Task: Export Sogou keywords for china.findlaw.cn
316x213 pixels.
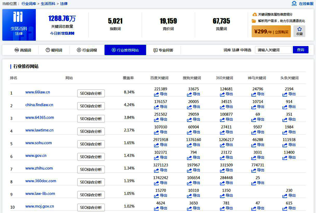Action: click(x=193, y=107)
